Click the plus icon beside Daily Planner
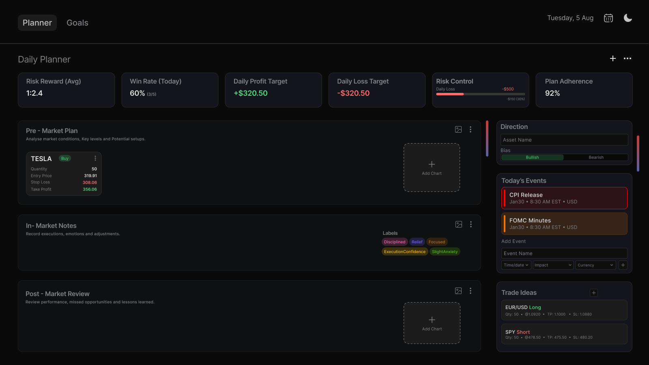Screen dimensions: 649x365 click(612, 58)
